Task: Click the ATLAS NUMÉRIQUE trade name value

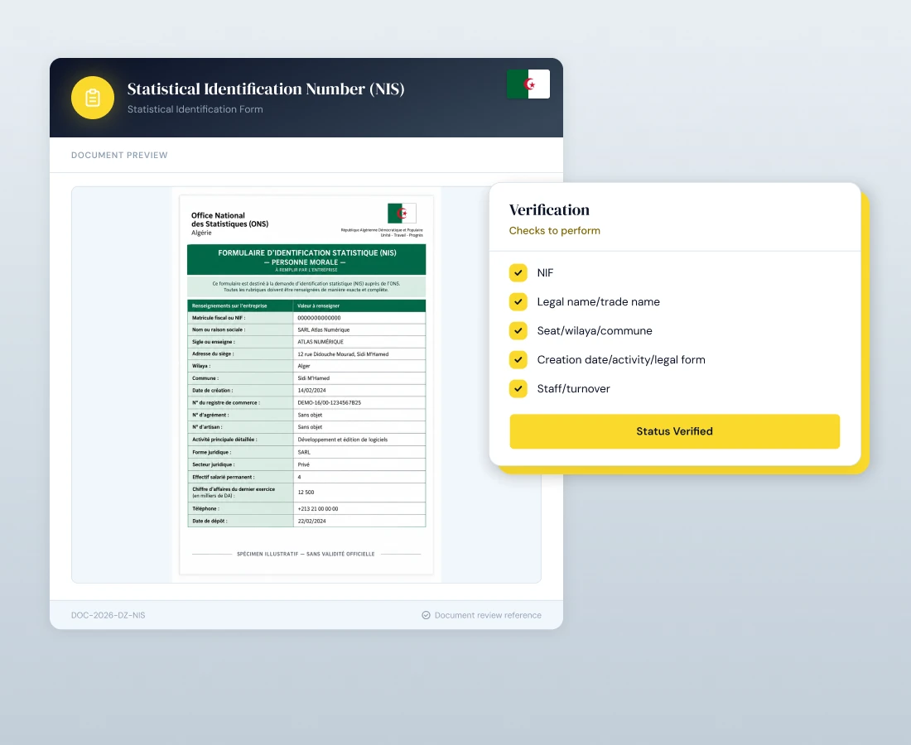Action: [321, 342]
